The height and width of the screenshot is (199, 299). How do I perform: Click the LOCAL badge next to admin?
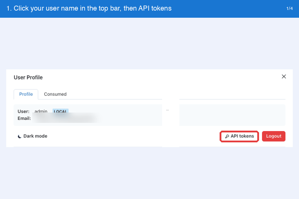click(x=60, y=111)
